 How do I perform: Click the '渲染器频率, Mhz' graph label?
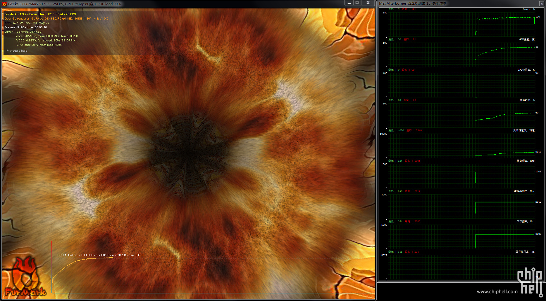[x=524, y=191]
